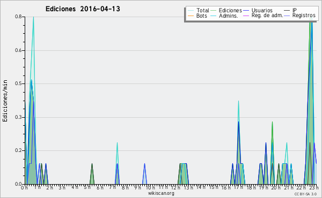This screenshot has width=322, height=198.
Task: Click the 0.2 y-axis tick label
Action: tap(18, 150)
